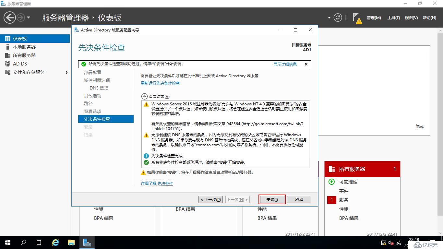Click the back arrow in Server Manager header
Image resolution: width=443 pixels, height=249 pixels.
click(10, 18)
